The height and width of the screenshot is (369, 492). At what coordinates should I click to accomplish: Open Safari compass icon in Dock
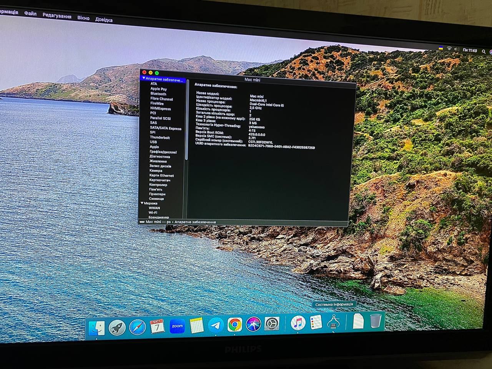coord(137,327)
